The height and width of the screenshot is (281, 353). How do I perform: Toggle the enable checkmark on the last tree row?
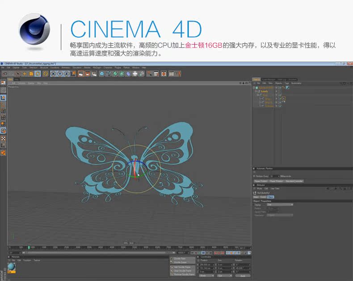[x=280, y=106]
